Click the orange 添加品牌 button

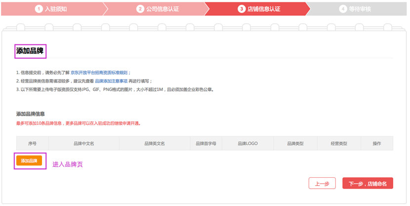pos(29,161)
